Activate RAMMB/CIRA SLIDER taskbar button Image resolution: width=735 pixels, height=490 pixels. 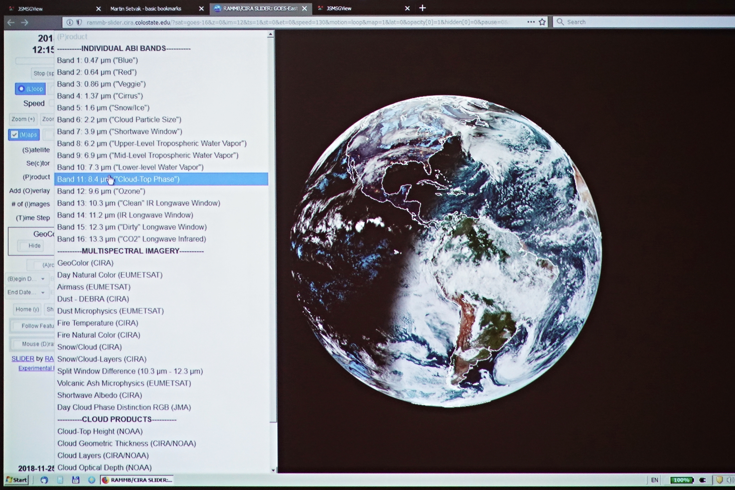click(x=137, y=480)
